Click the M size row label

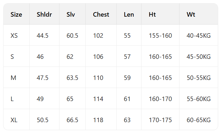click(x=13, y=78)
